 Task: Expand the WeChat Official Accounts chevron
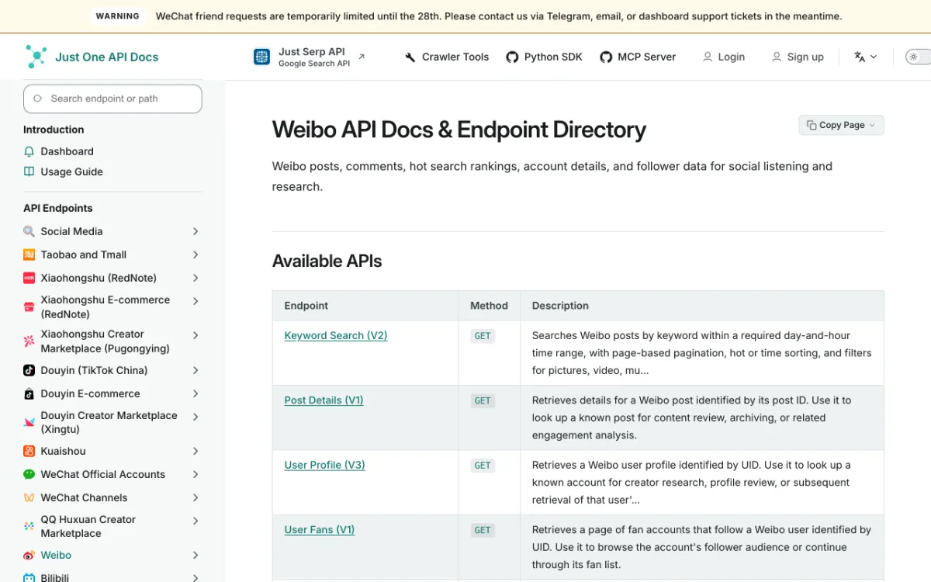tap(196, 474)
